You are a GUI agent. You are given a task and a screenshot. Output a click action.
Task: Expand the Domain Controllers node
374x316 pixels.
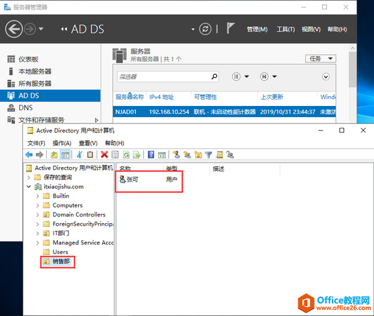37,214
